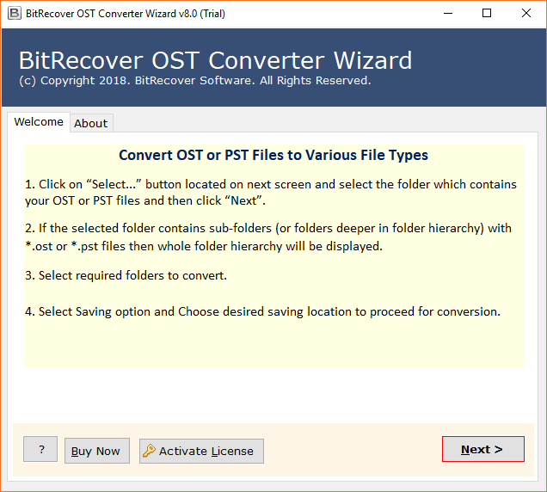
Task: Click the key icon on Activate License
Action: [x=150, y=451]
